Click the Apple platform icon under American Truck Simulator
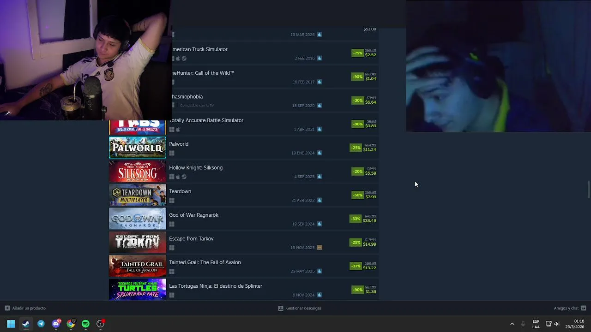This screenshot has width=591, height=332. pyautogui.click(x=178, y=59)
